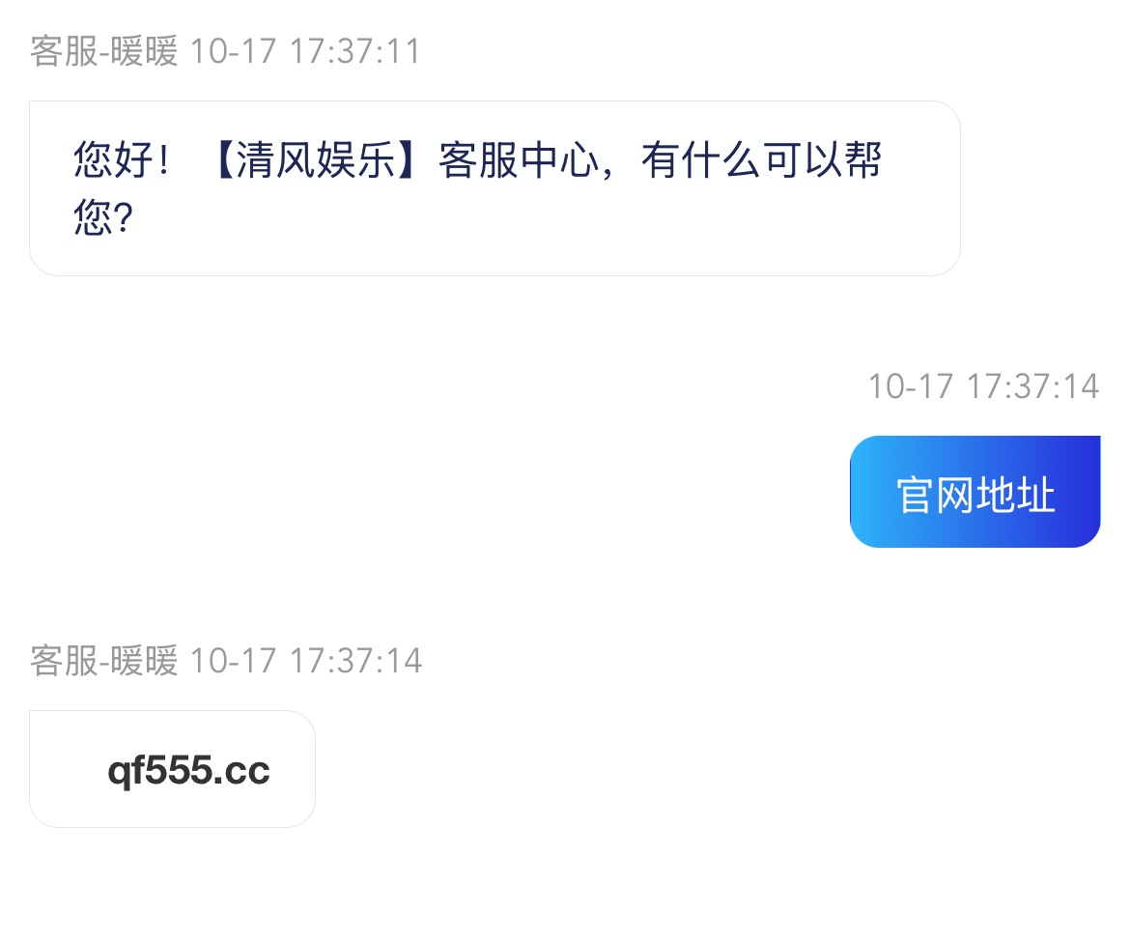Click the date 10-17 beside the second 客服-暖暖

[233, 661]
